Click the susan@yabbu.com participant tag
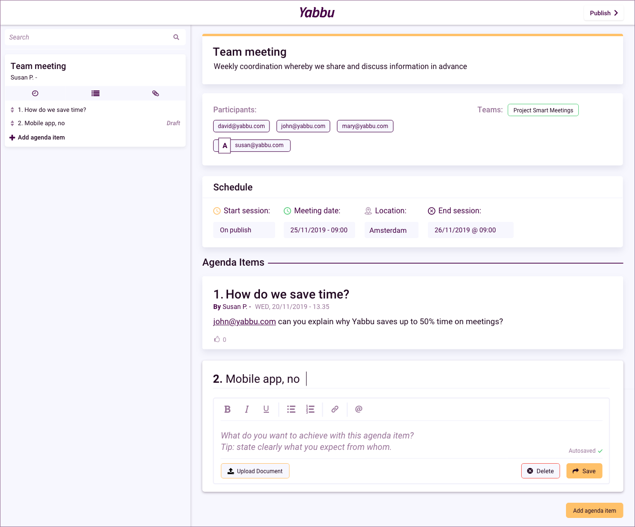Viewport: 635px width, 527px height. pos(259,145)
